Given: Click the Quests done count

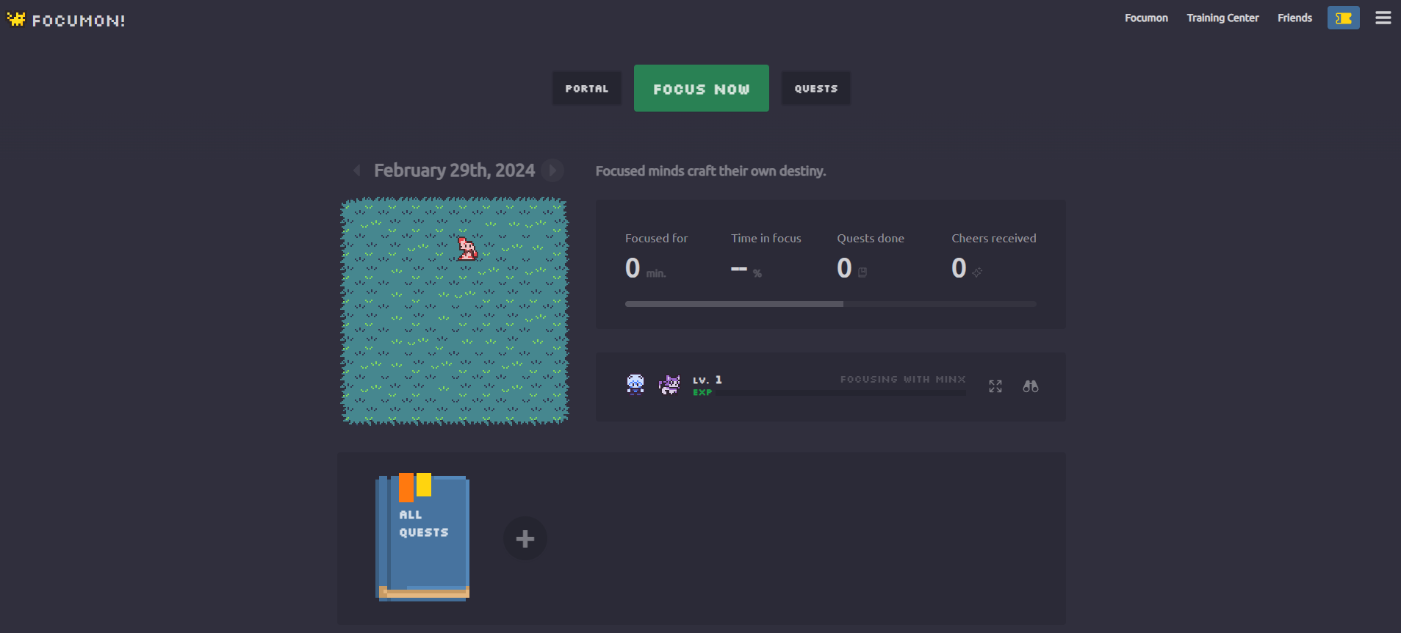Looking at the screenshot, I should tap(844, 268).
